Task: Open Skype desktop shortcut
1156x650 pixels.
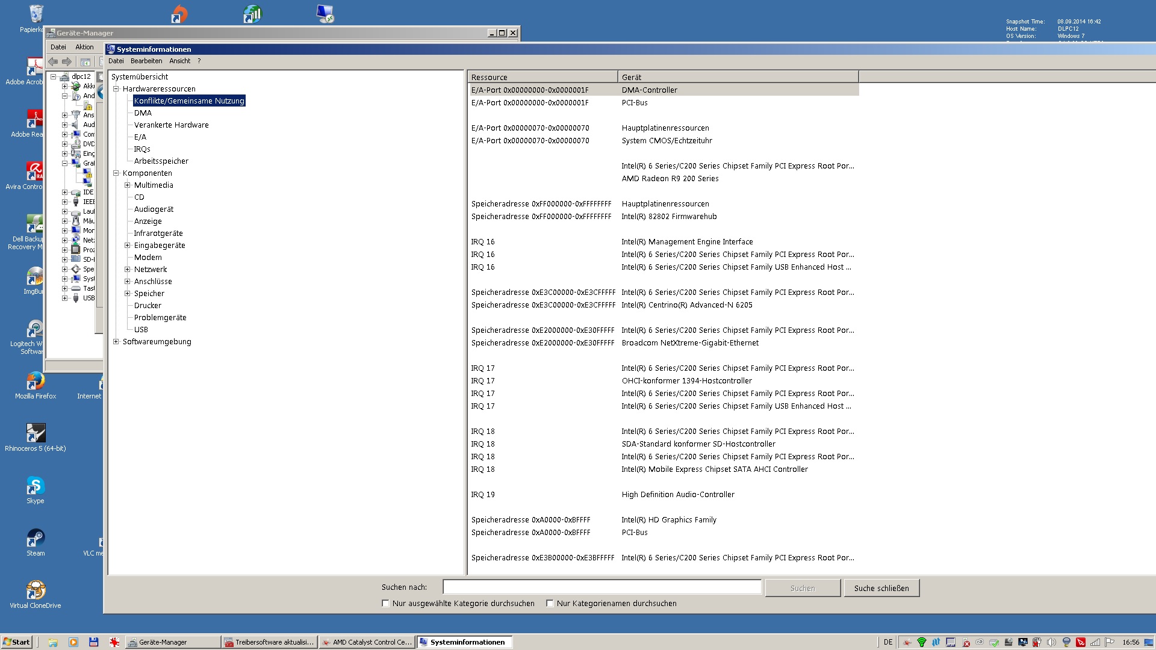Action: (35, 486)
